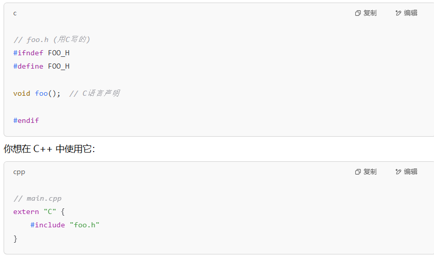Click the "foo" function name in the declaration
The image size is (434, 256).
click(41, 93)
